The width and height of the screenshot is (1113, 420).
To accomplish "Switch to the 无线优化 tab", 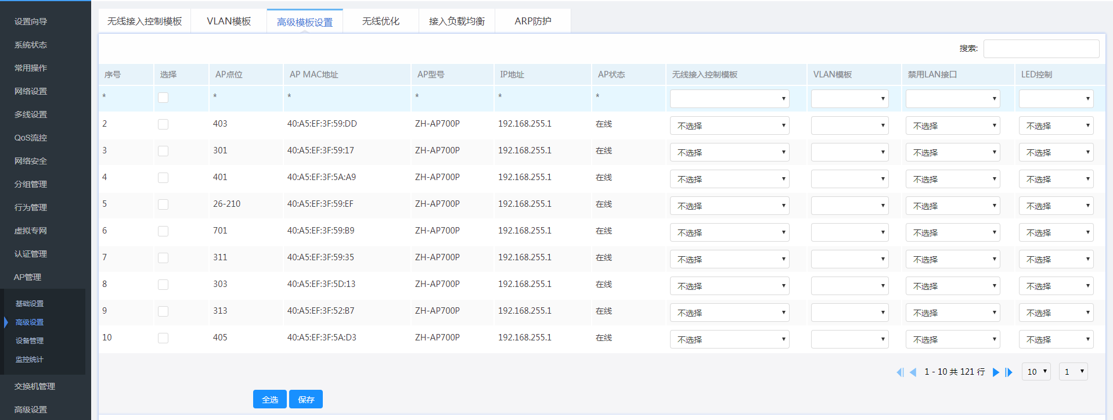I will (x=380, y=21).
